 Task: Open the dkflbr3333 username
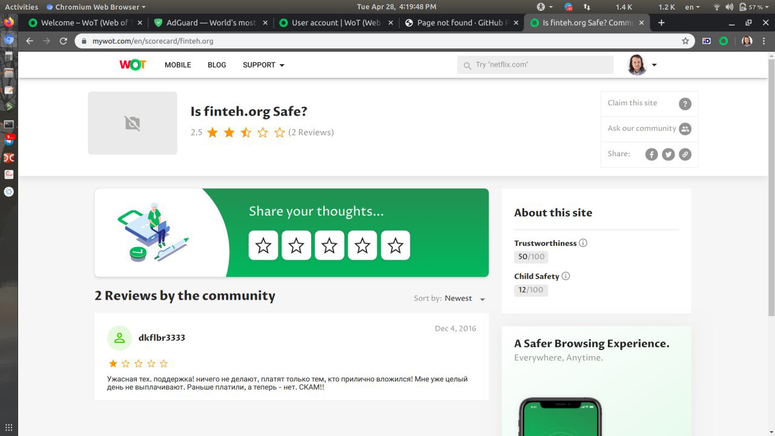[x=162, y=338]
